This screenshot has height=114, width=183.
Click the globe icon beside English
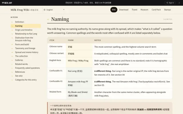pyautogui.click(x=45, y=10)
